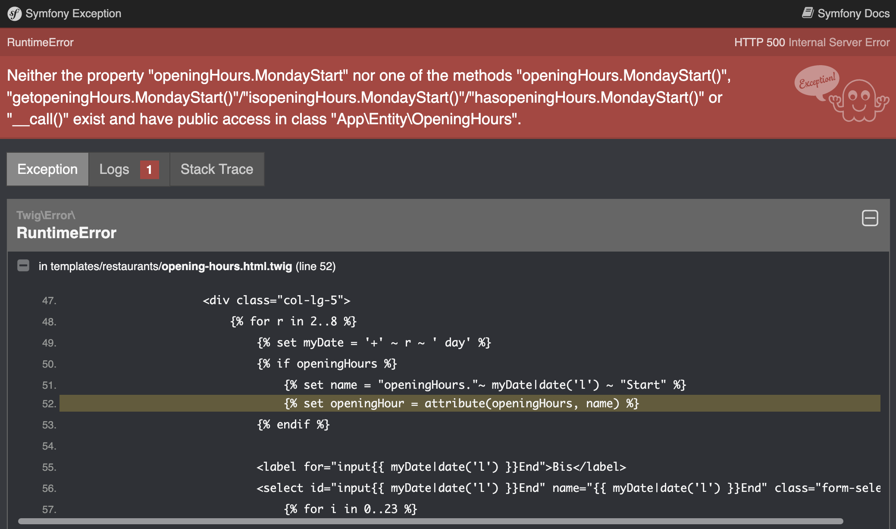Click the HTTP 500 Internal Server Error label
This screenshot has width=896, height=529.
(811, 43)
